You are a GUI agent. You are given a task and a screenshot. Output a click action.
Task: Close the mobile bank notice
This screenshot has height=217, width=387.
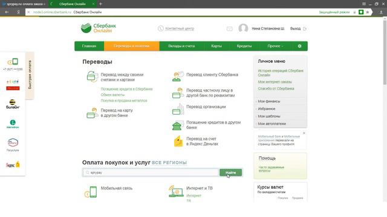304,133
